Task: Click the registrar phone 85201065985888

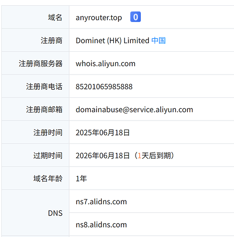Action: tap(104, 87)
